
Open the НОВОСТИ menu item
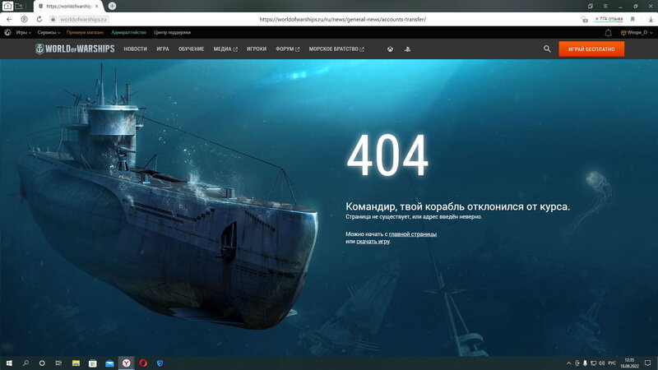(135, 49)
